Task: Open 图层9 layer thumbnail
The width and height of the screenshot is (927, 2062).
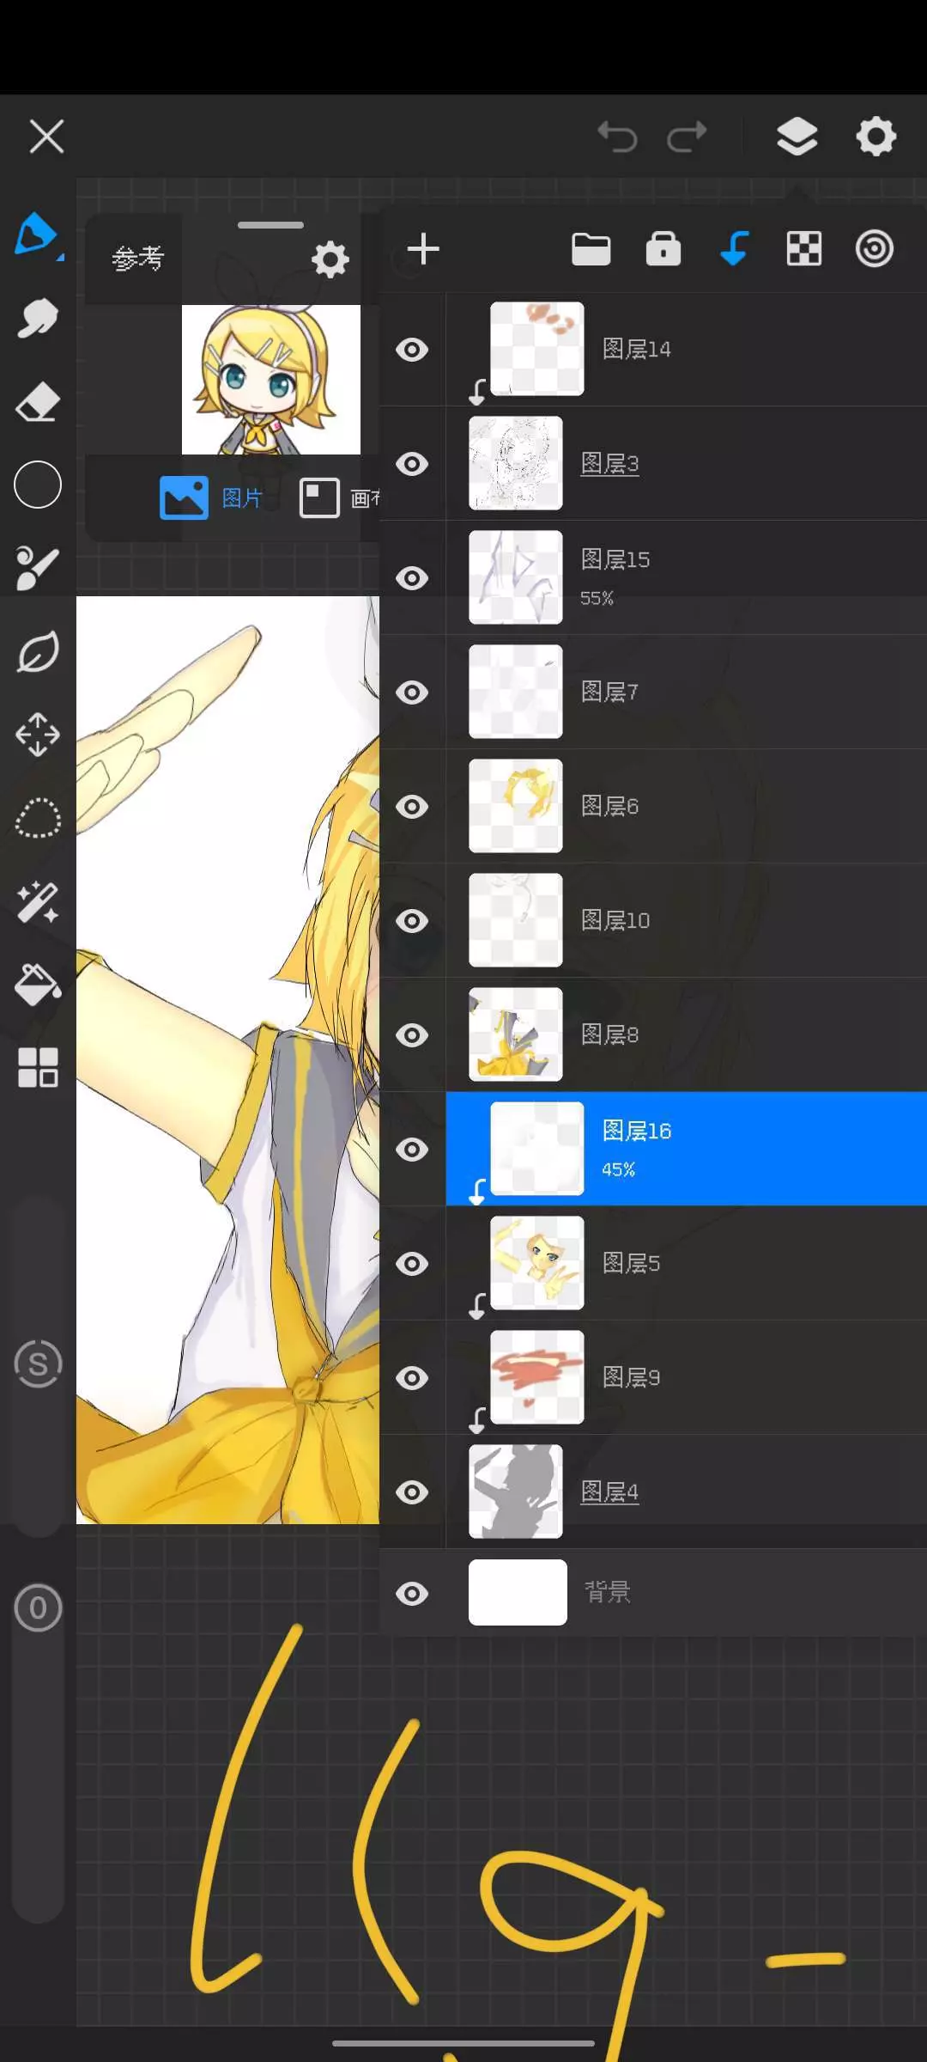Action: coord(537,1377)
